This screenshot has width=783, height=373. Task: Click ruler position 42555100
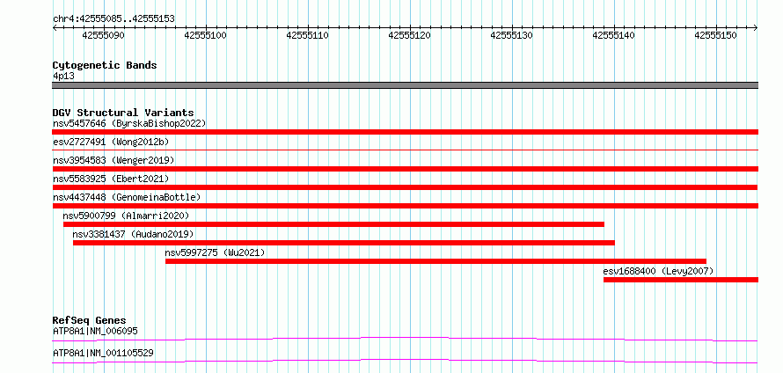click(206, 35)
